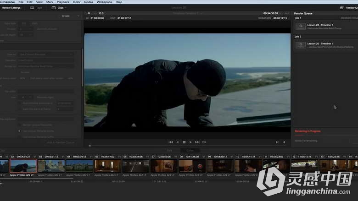Toggle loop playback icon
The height and width of the screenshot is (201, 358).
click(204, 142)
